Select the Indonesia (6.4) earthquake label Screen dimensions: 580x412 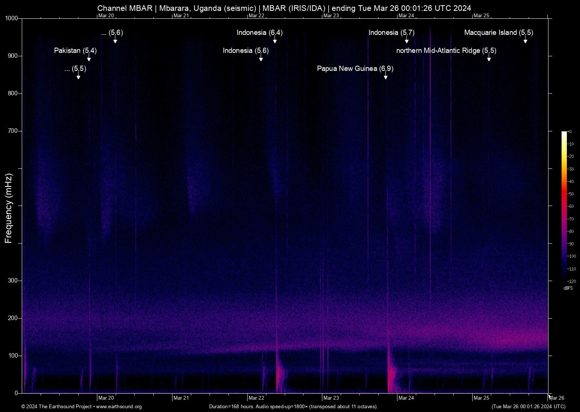tap(259, 33)
